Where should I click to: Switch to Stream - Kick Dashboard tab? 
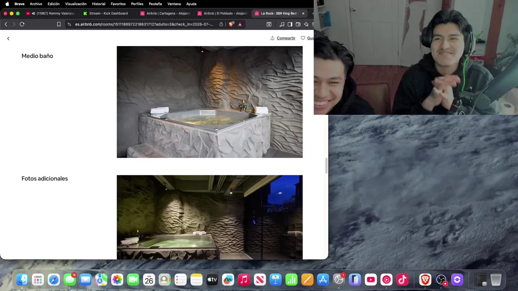[x=108, y=13]
